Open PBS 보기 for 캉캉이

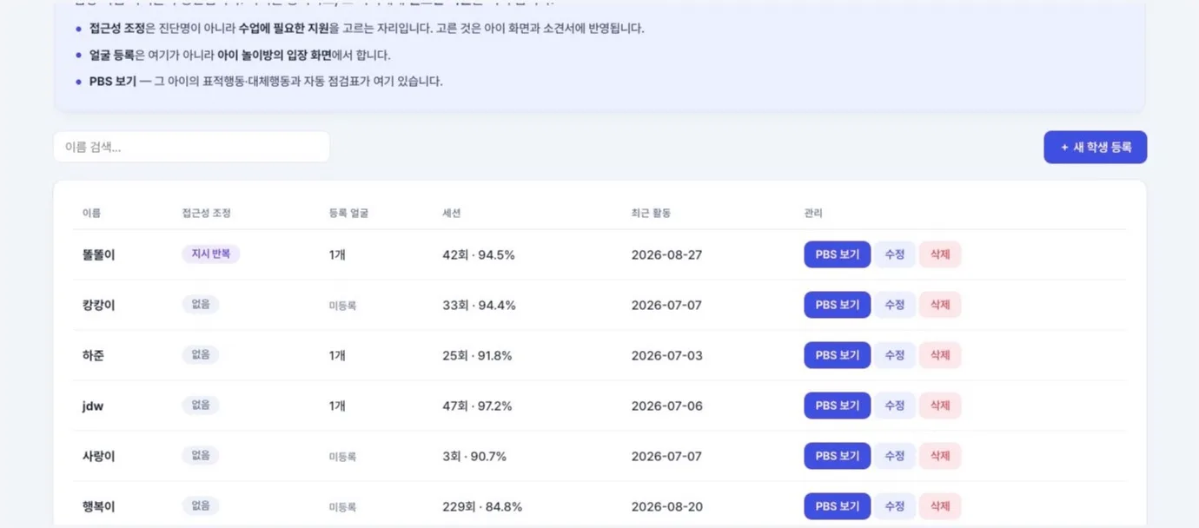coord(837,305)
